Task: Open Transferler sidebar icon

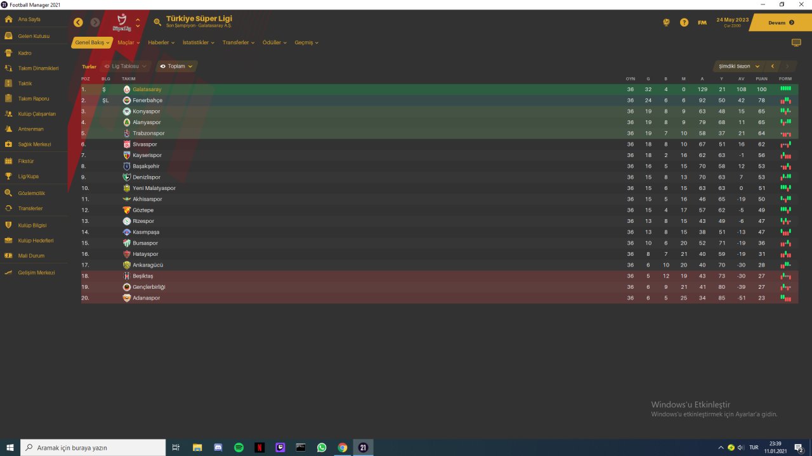Action: click(x=8, y=208)
